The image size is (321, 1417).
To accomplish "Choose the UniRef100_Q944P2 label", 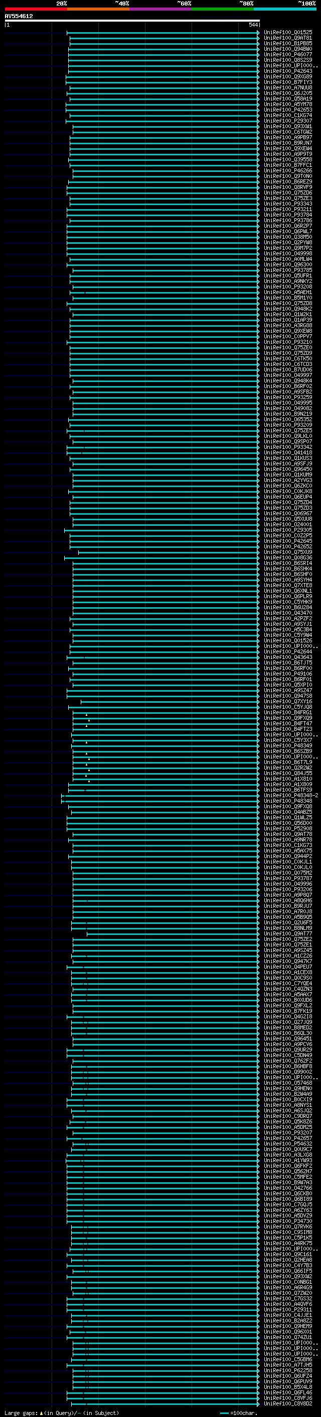I will tap(288, 856).
